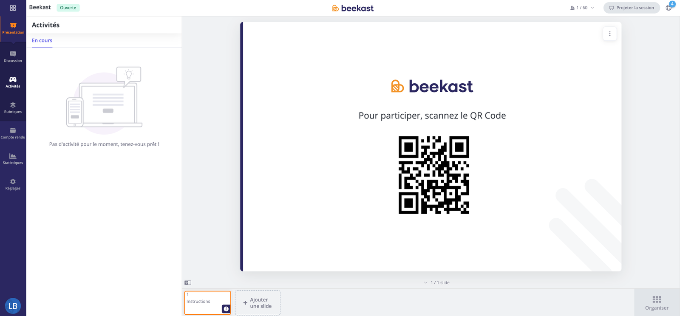
Task: Collapse the 1 / 1 slide strip chevron
Action: (425, 282)
